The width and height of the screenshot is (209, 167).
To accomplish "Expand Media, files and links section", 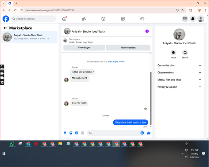I will click(179, 80).
